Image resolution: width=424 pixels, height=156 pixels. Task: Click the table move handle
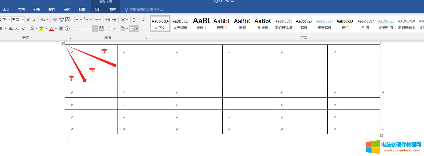point(63,43)
